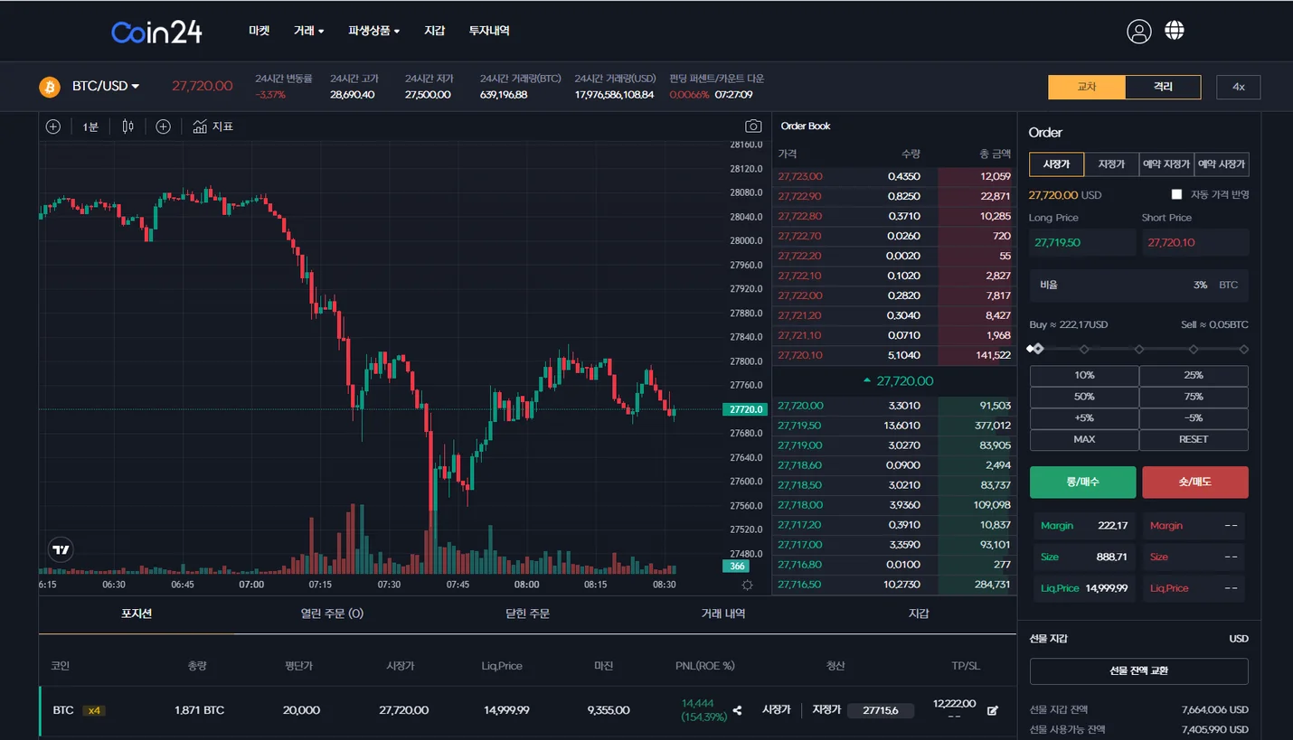Switch margin mode to 격리

point(1163,87)
